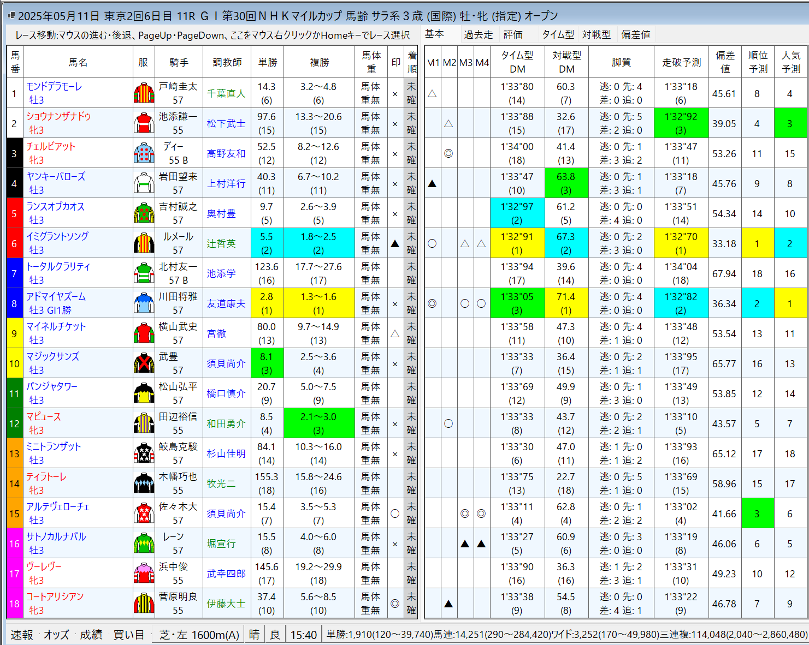
Task: Click jockey silks icon for ミニトランザット
Action: [144, 453]
